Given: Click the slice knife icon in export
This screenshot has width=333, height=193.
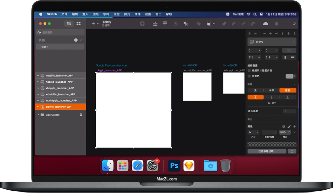Looking at the screenshot, I should [289, 126].
